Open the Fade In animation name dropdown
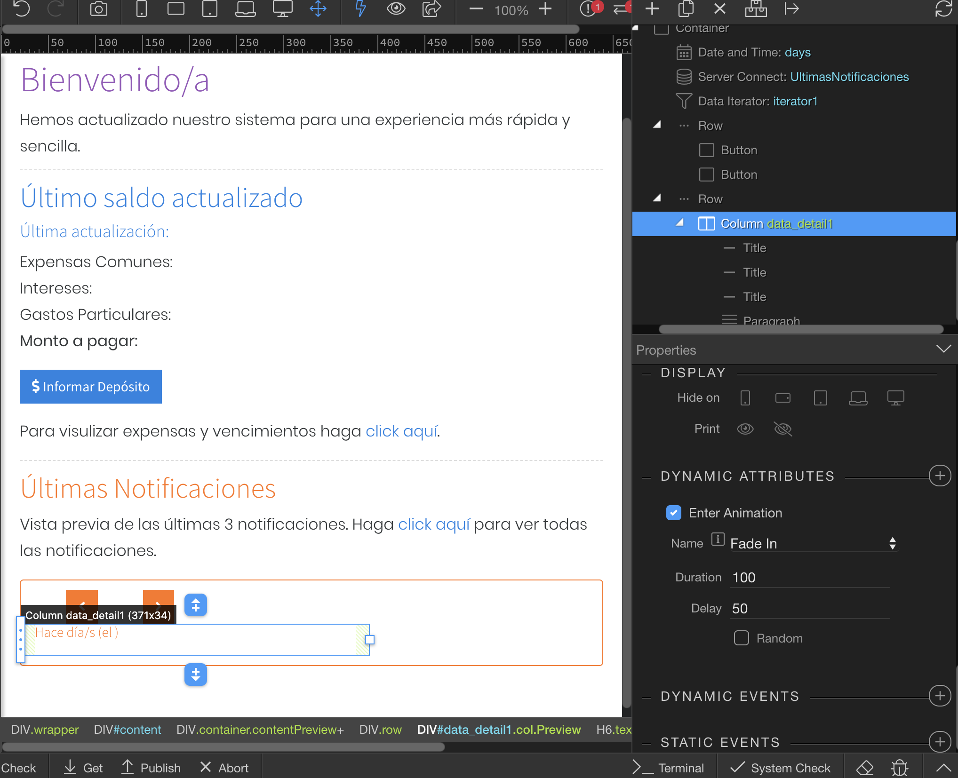The height and width of the screenshot is (778, 958). click(813, 543)
